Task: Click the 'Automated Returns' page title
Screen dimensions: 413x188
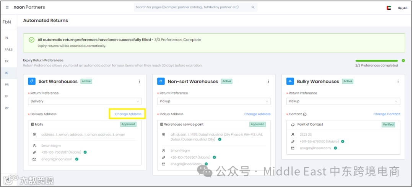Action: [x=46, y=21]
